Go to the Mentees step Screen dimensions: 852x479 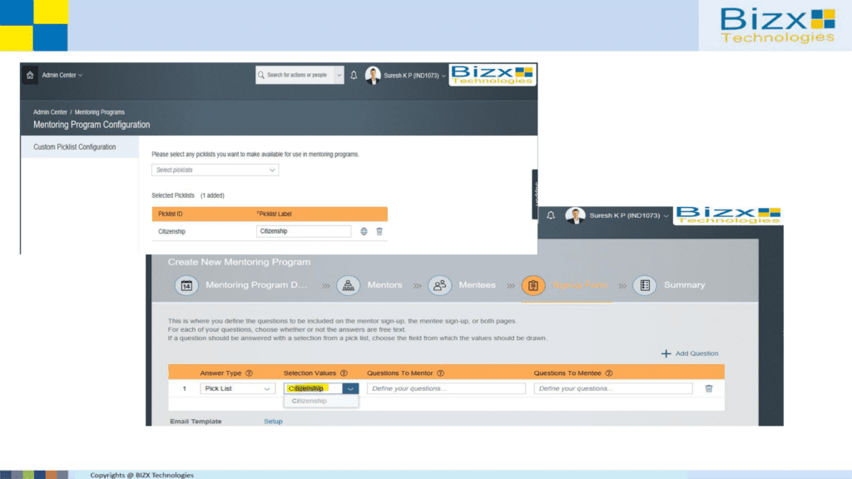pyautogui.click(x=477, y=284)
